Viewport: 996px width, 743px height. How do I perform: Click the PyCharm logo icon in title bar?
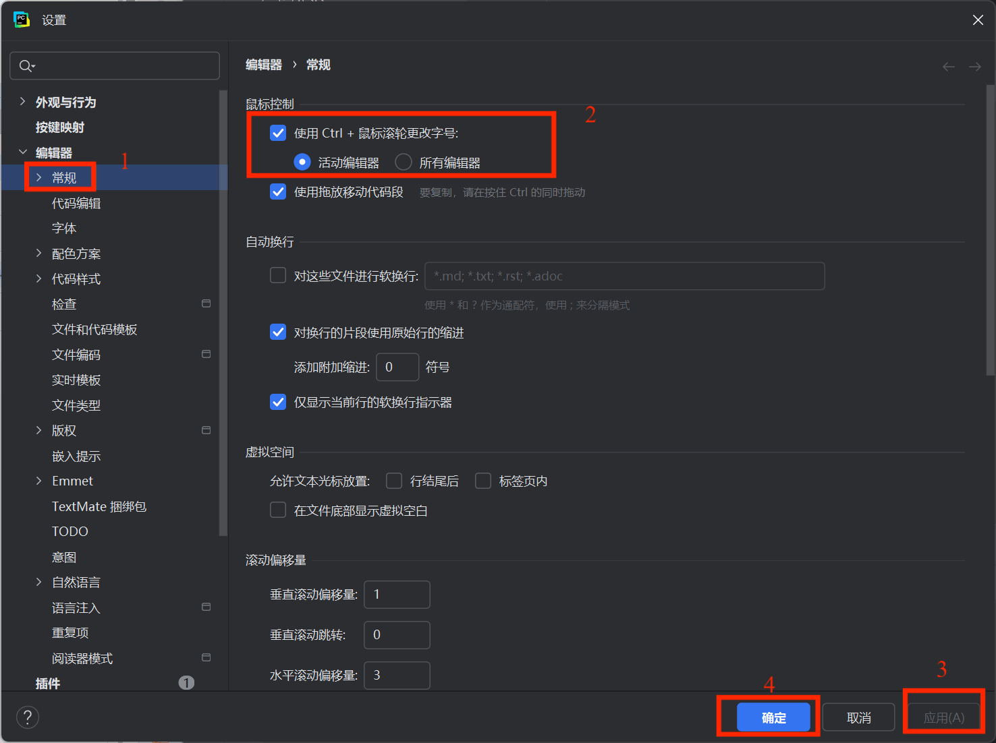(x=22, y=20)
